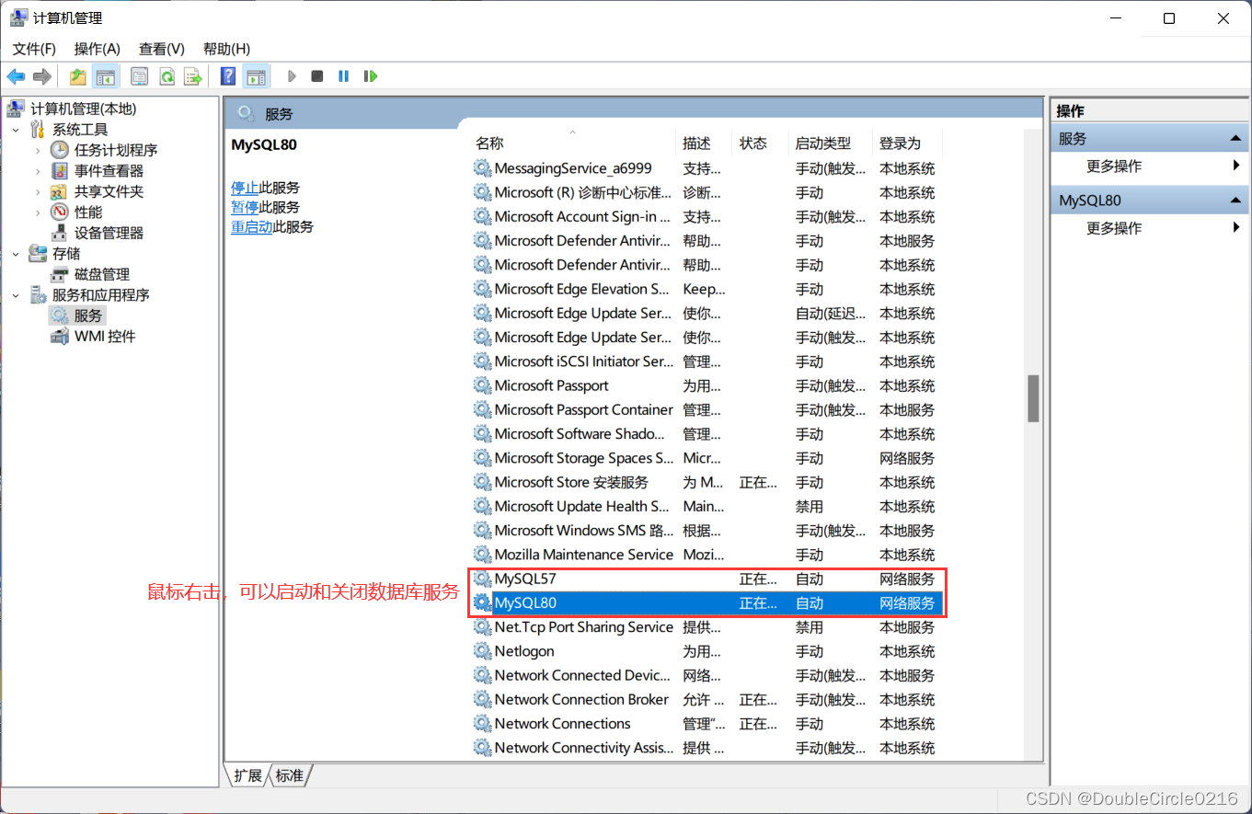The image size is (1252, 814).
Task: Select the Network Connection Broker row
Action: [x=706, y=700]
